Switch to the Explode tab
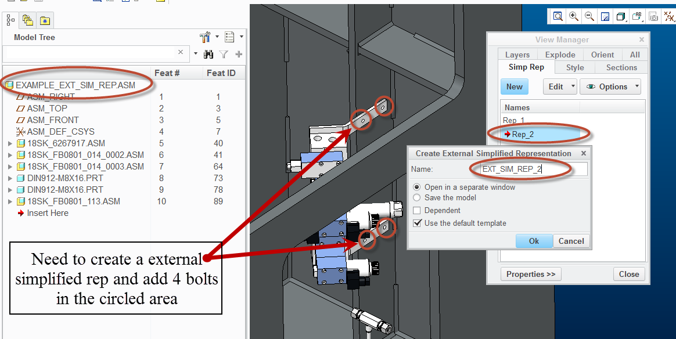 click(560, 55)
